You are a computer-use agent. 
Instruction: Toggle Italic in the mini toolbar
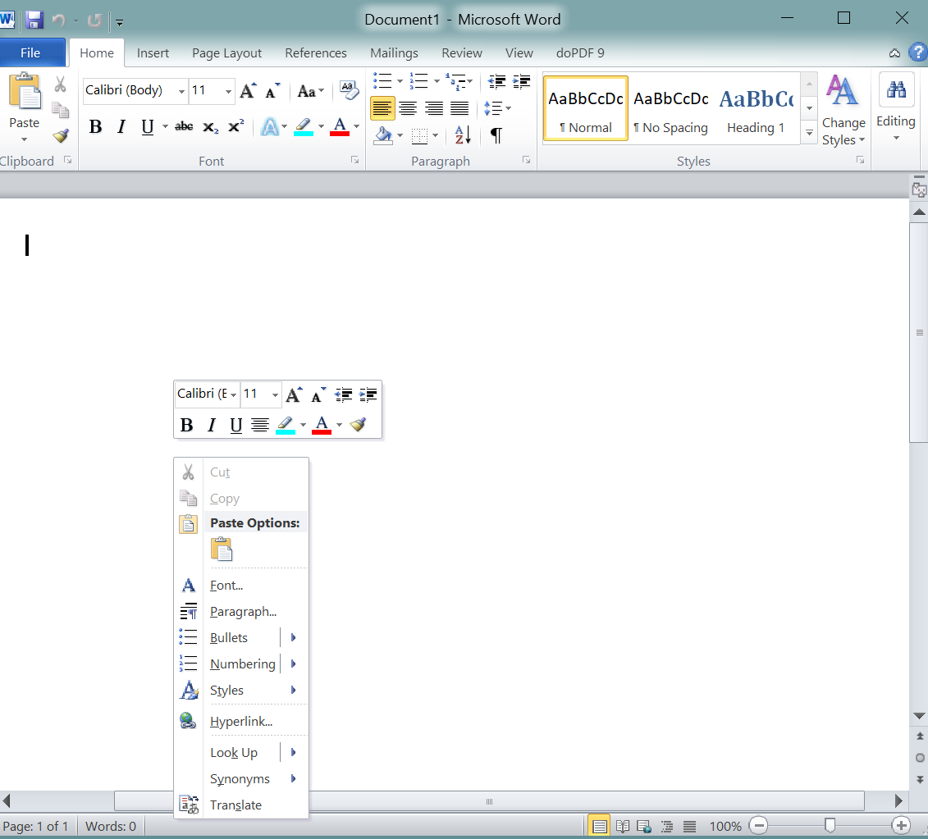coord(212,425)
